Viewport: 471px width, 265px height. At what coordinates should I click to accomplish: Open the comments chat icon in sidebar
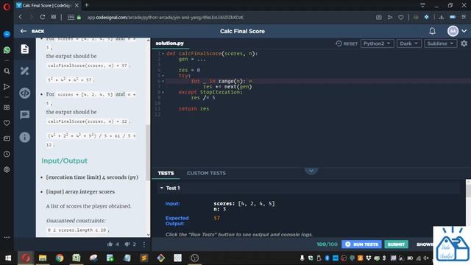[x=24, y=115]
